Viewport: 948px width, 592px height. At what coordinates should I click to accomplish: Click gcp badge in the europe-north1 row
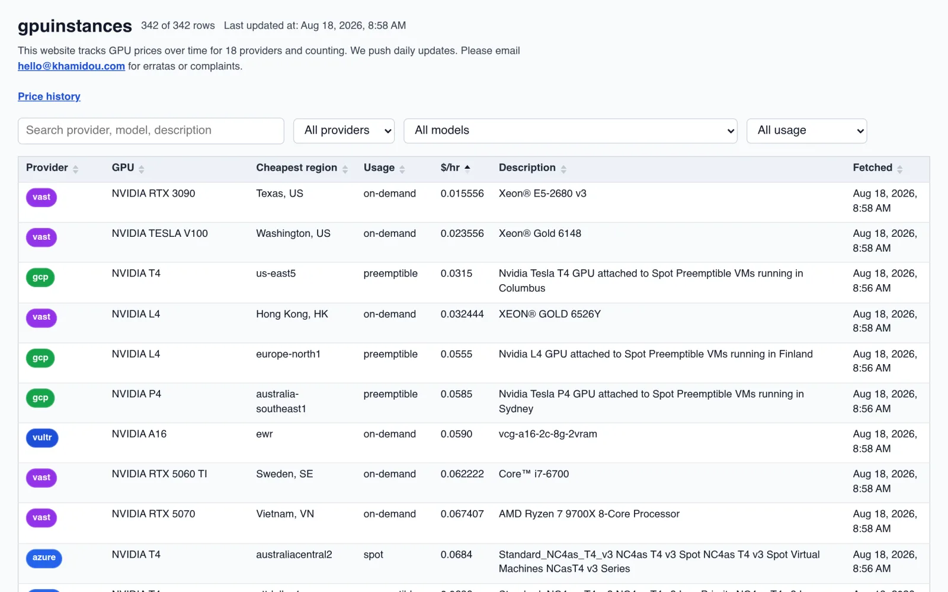[x=40, y=358]
